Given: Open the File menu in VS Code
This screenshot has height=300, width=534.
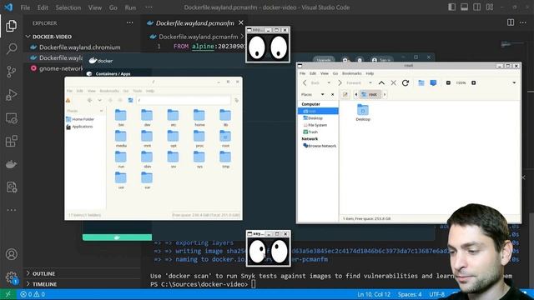Looking at the screenshot, I should pyautogui.click(x=25, y=7).
